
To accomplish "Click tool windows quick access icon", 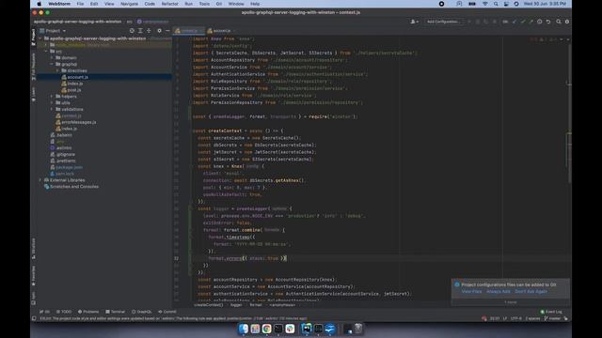I will point(34,319).
